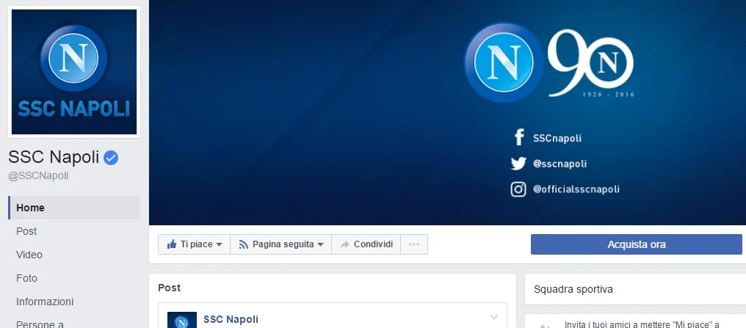This screenshot has width=746, height=328.
Task: Click the @sscnapoli Twitter handle text
Action: (559, 164)
